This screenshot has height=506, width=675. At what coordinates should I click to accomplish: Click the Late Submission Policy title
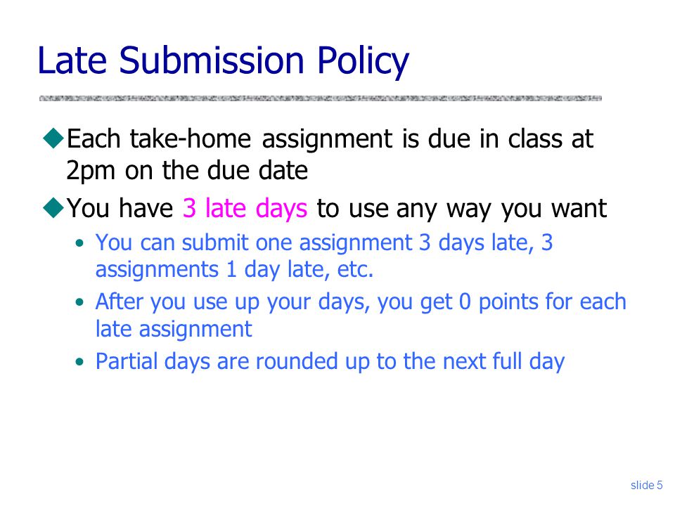click(x=223, y=61)
